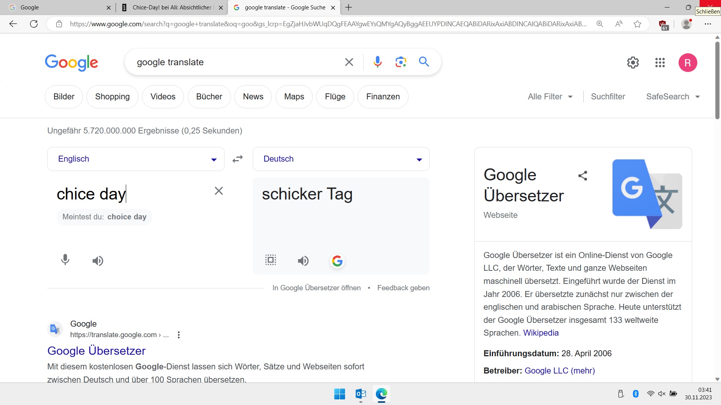721x405 pixels.
Task: Click the Google G icon under translation
Action: click(337, 261)
